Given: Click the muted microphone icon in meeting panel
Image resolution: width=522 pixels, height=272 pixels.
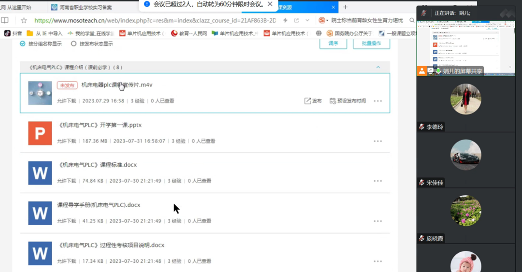Looking at the screenshot, I should 423,13.
